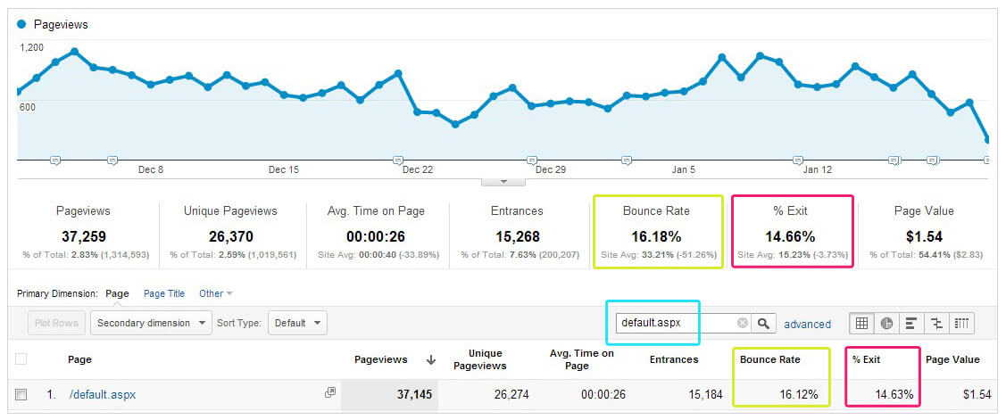The width and height of the screenshot is (1006, 420).
Task: Open the Secondary dimension dropdown
Action: 151,323
